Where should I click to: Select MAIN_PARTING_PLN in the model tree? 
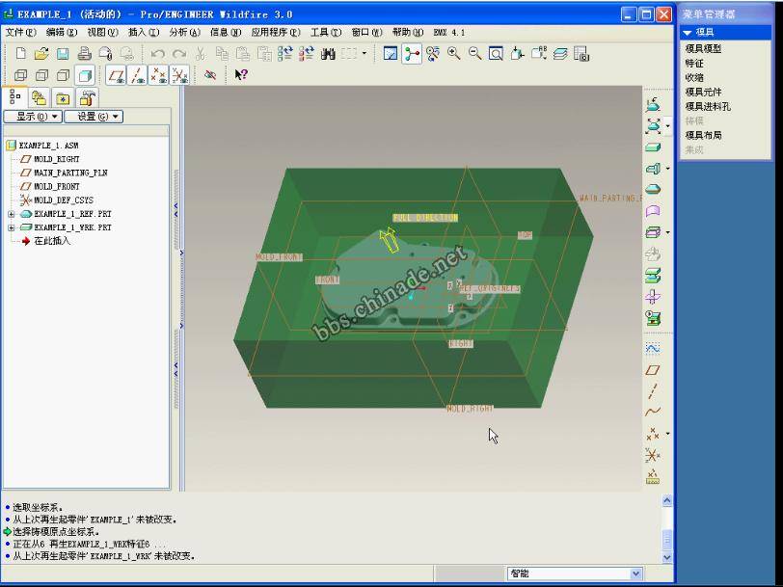[70, 173]
